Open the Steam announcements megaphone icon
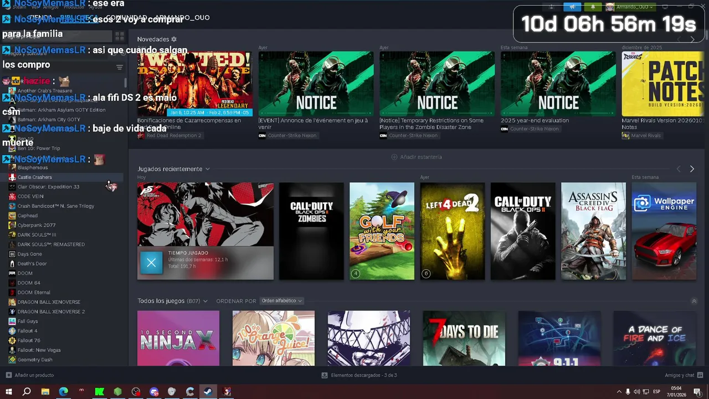Screen dimensions: 709x399 572,7
